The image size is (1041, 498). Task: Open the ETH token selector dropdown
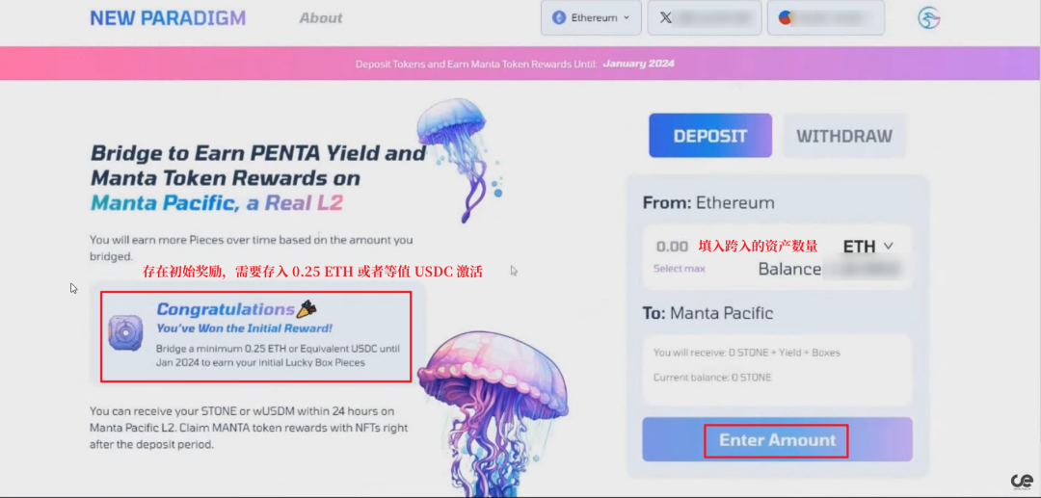pos(867,246)
